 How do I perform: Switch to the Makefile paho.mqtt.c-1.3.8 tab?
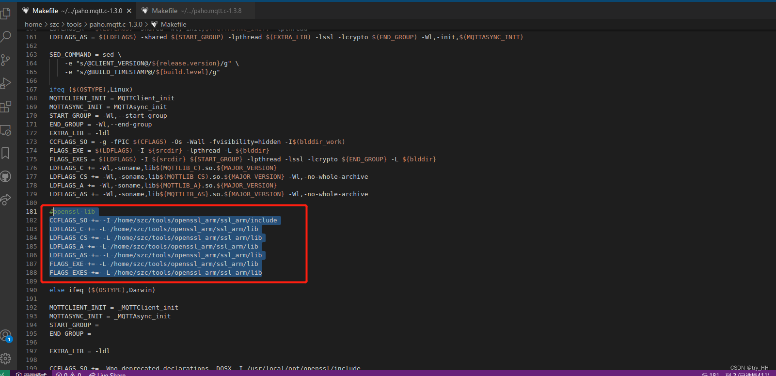(195, 11)
